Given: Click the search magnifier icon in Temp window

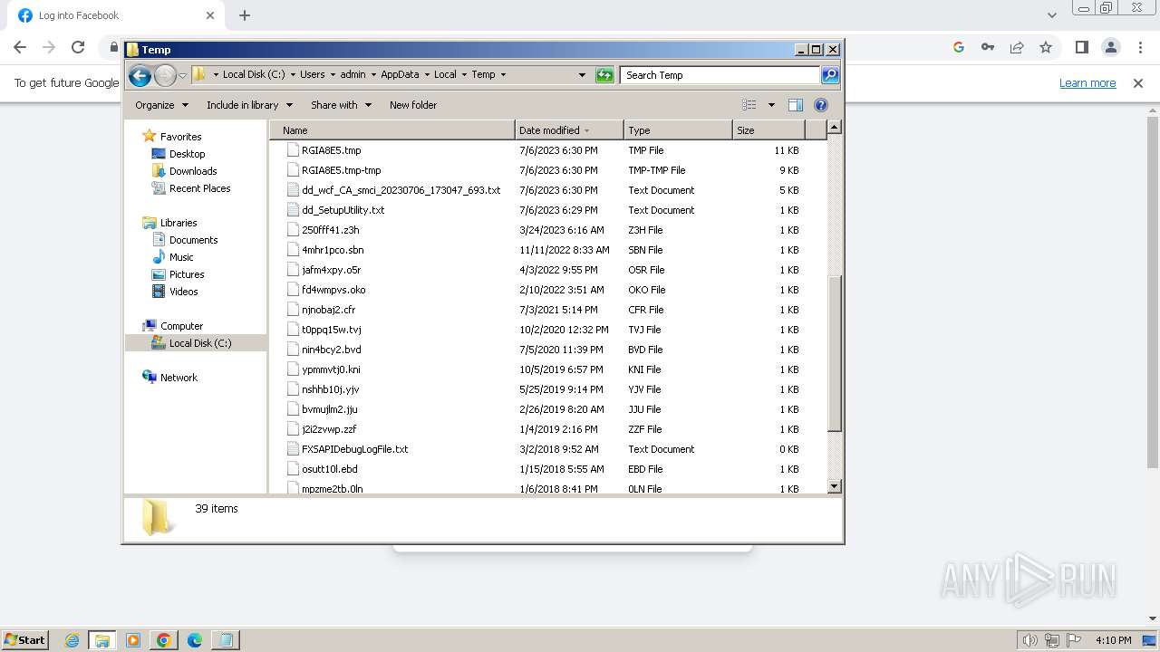Looking at the screenshot, I should [830, 75].
